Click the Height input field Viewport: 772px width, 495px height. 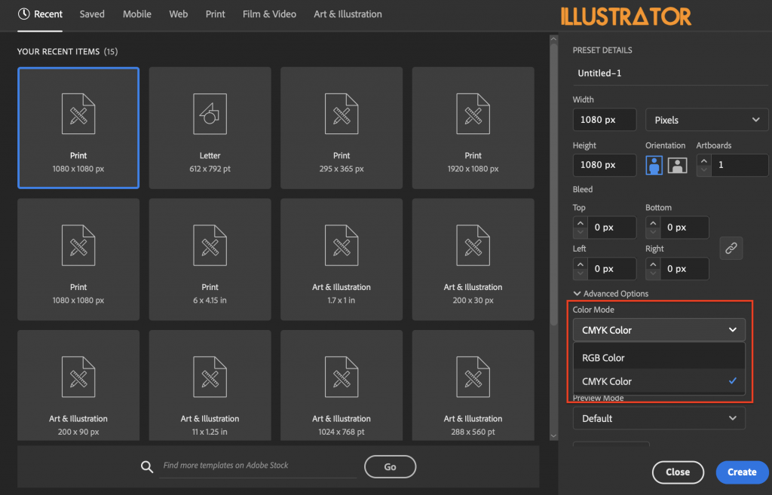[605, 165]
